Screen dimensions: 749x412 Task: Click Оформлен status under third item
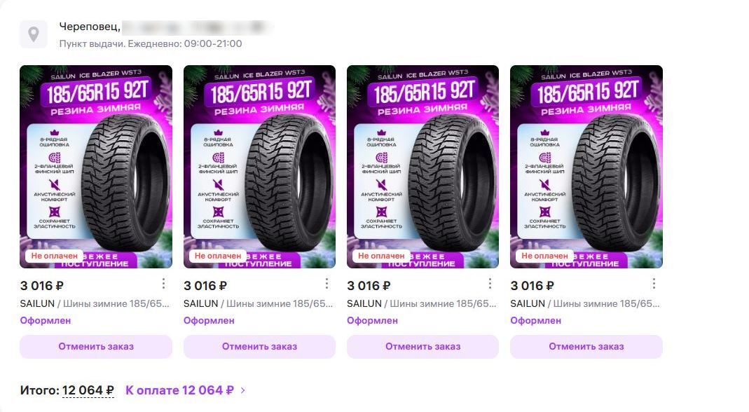[x=372, y=321]
